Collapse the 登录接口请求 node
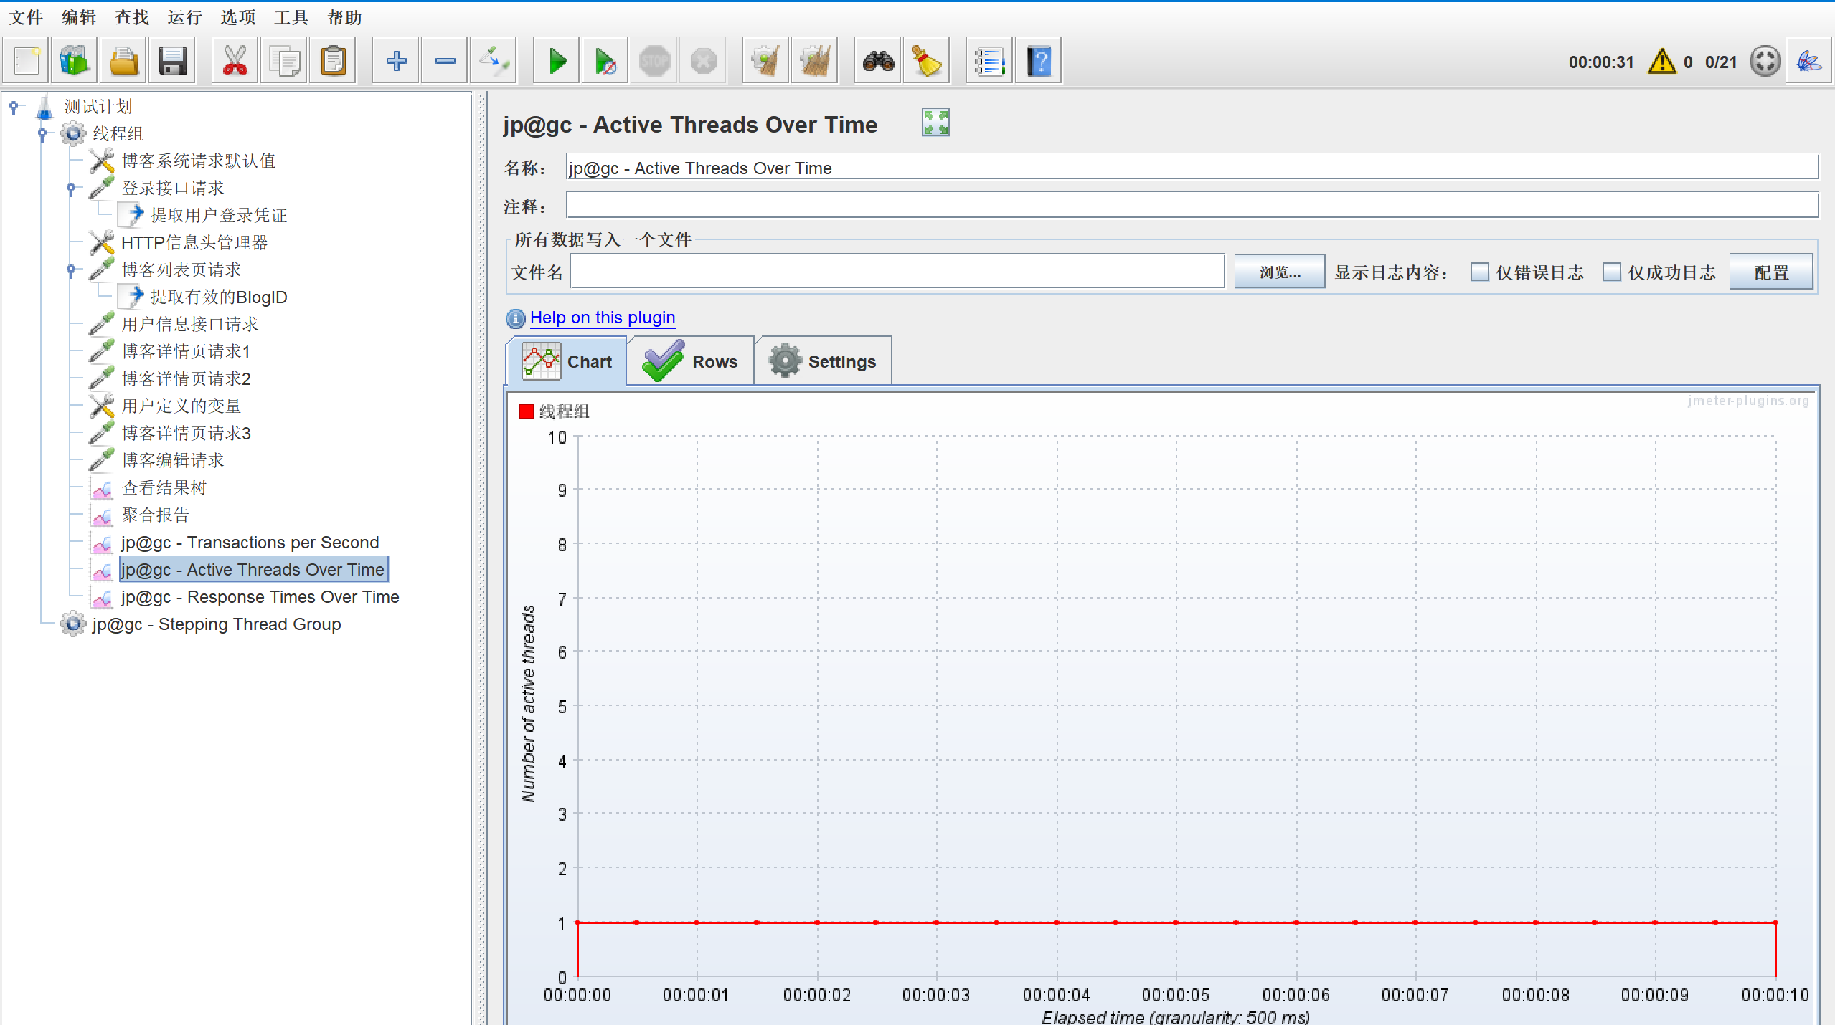Image resolution: width=1835 pixels, height=1025 pixels. [71, 188]
